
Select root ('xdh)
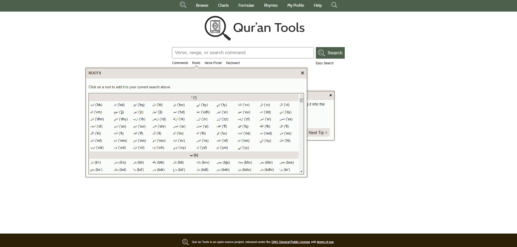click(203, 112)
